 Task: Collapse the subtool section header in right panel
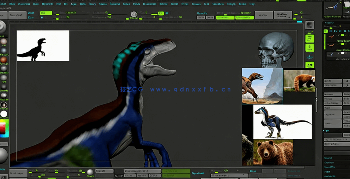pyautogui.click(x=329, y=23)
